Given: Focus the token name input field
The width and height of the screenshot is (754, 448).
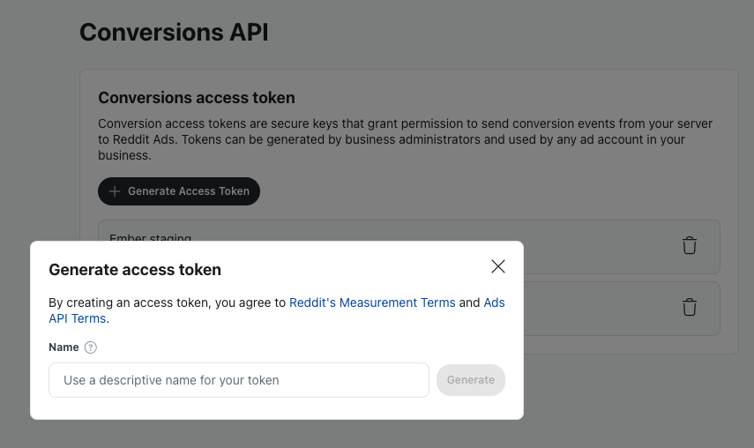Looking at the screenshot, I should (238, 380).
